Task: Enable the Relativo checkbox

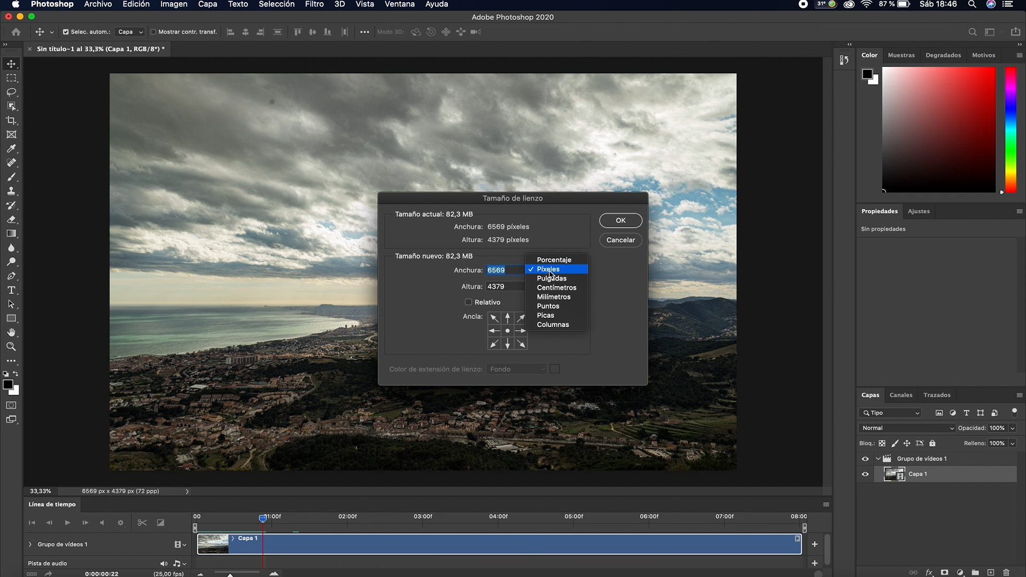Action: [468, 302]
